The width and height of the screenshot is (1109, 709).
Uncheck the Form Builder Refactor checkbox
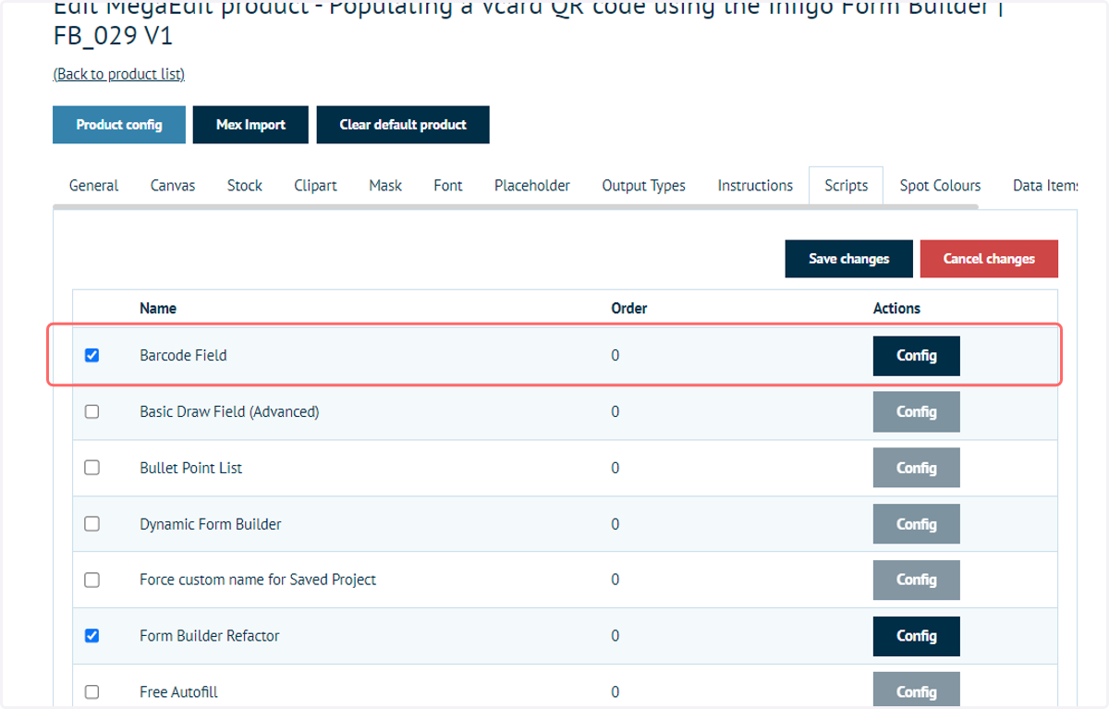[91, 636]
